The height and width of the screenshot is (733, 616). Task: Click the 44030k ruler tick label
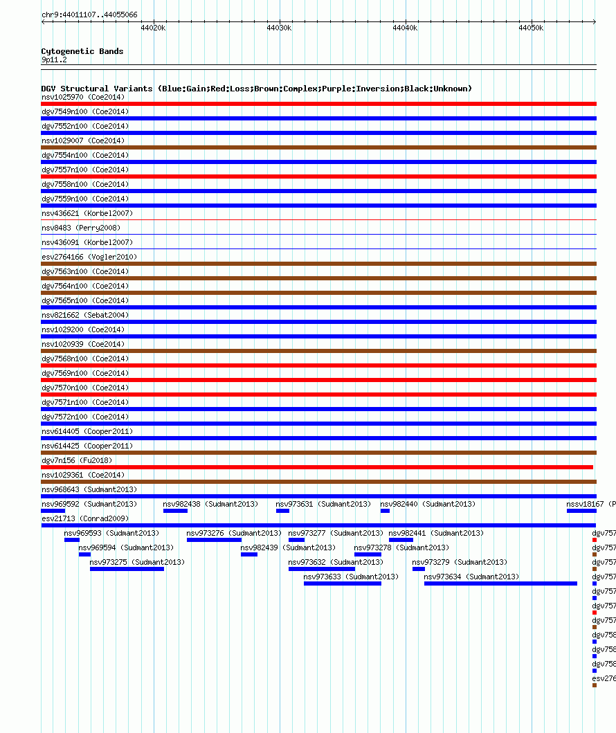coord(279,28)
